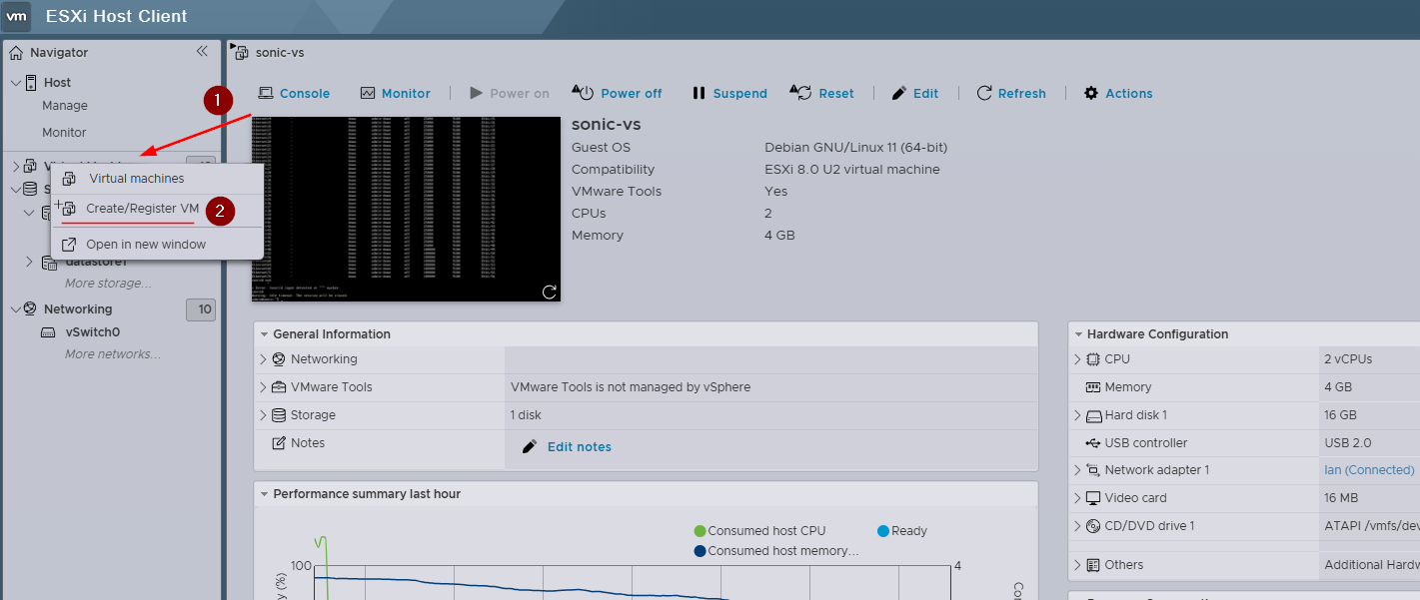Open the Monitor toolbar item

click(395, 93)
